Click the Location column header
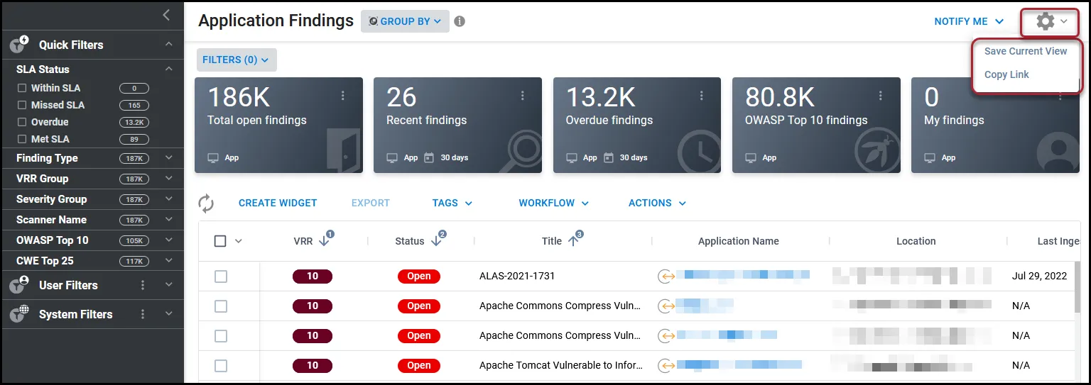Image resolution: width=1091 pixels, height=385 pixels. pos(916,241)
